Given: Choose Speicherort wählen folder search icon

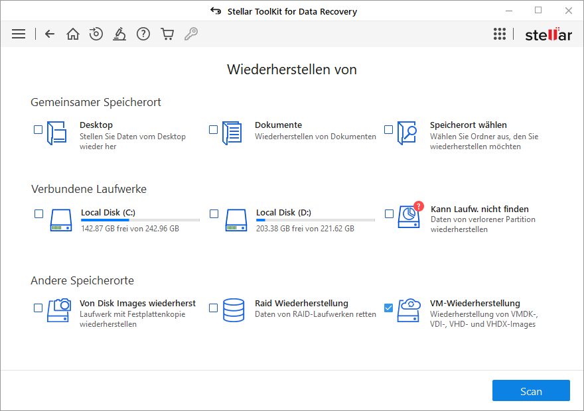Looking at the screenshot, I should coord(407,133).
